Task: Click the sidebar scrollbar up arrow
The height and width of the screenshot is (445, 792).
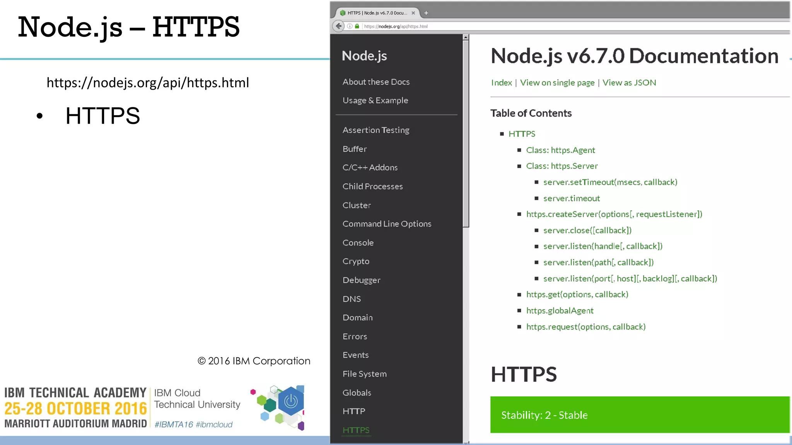Action: (x=466, y=37)
